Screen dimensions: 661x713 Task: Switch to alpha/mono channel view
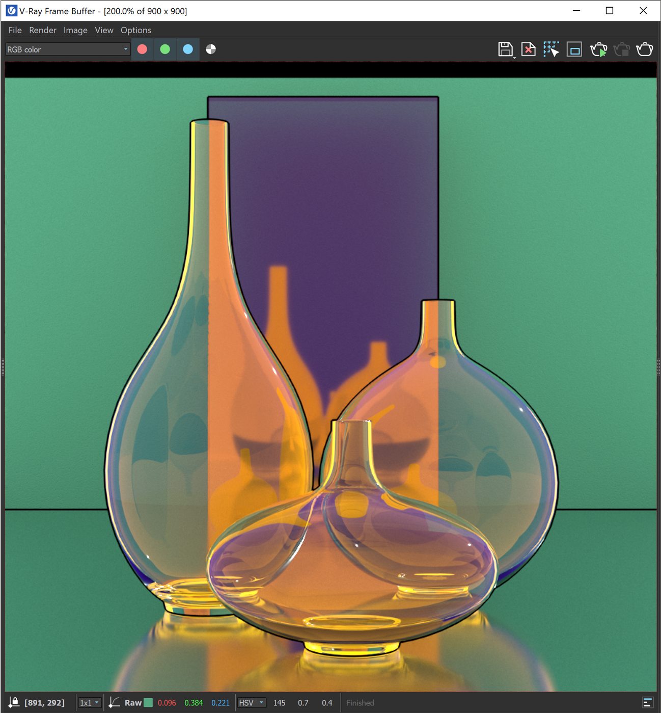pos(211,49)
